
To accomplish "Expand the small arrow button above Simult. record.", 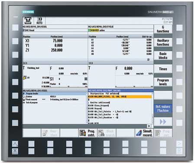I will tap(149, 126).
